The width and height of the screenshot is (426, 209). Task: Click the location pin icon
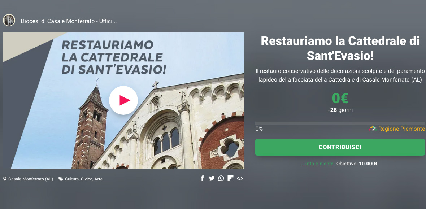(5, 179)
